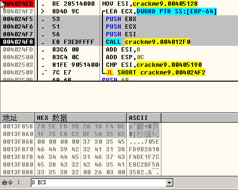This screenshot has width=238, height=190.
Task: Select dump address 0013F878
Action: pyautogui.click(x=18, y=157)
